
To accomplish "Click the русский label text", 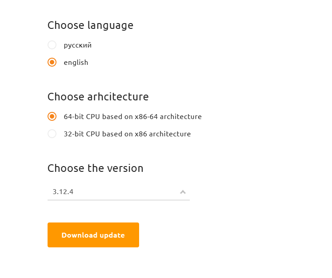I will pos(78,45).
